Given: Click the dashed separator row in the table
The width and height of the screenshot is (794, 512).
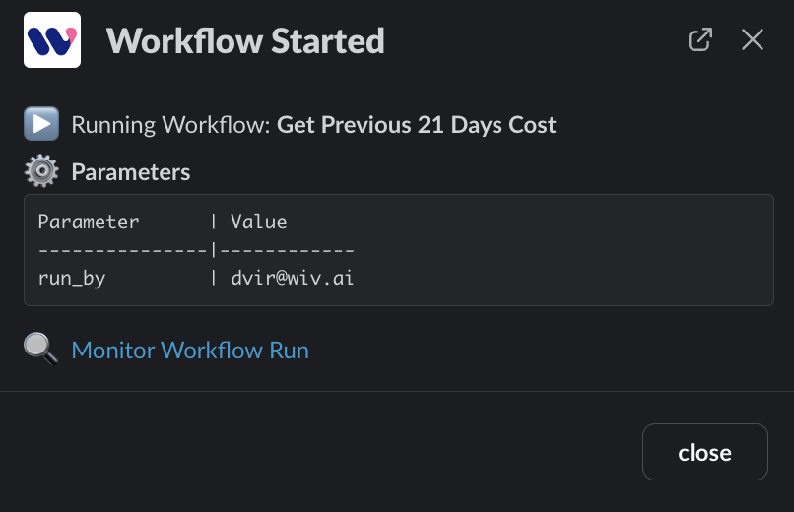Looking at the screenshot, I should click(x=195, y=250).
